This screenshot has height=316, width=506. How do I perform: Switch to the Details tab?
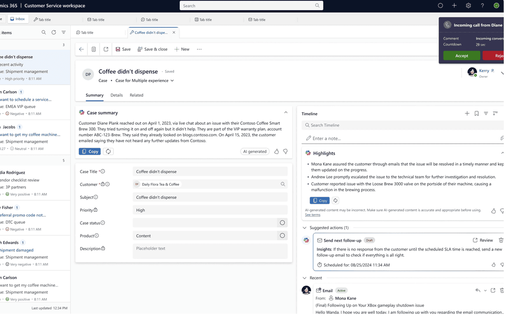coord(116,95)
